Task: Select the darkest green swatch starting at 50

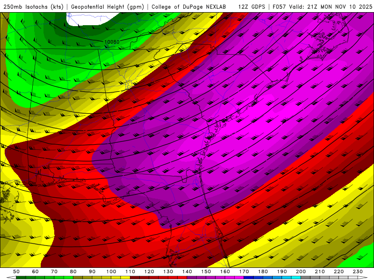Action: (x=21, y=278)
